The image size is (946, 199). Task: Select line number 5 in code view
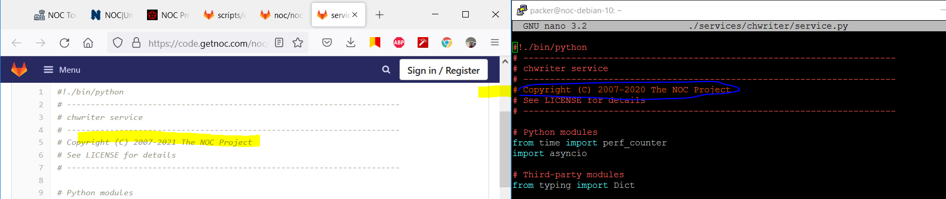click(40, 142)
